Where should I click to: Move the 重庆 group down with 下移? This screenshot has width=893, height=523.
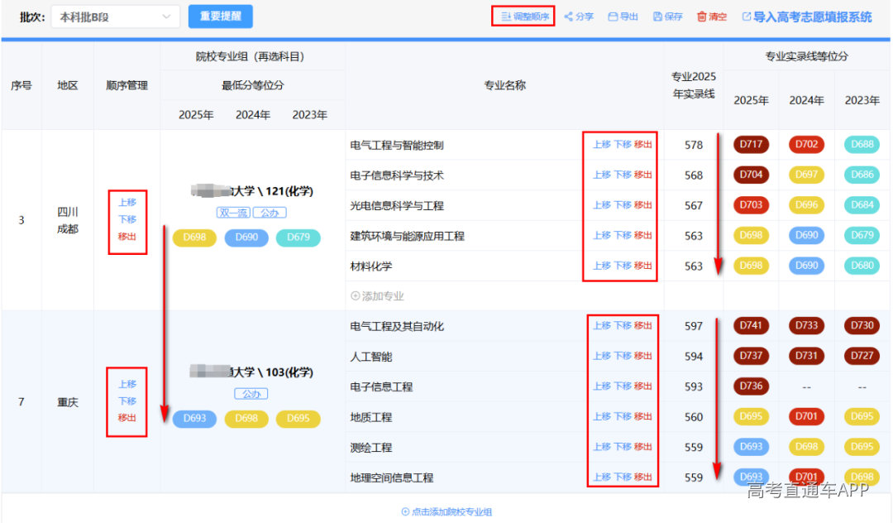pos(127,401)
